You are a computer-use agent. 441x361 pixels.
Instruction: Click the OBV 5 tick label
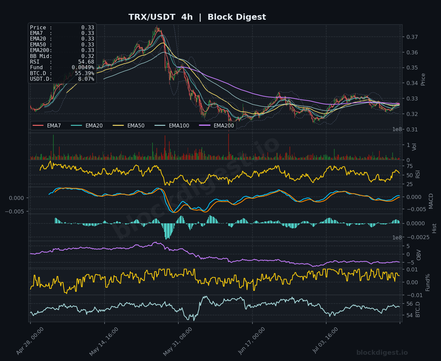(x=408, y=246)
